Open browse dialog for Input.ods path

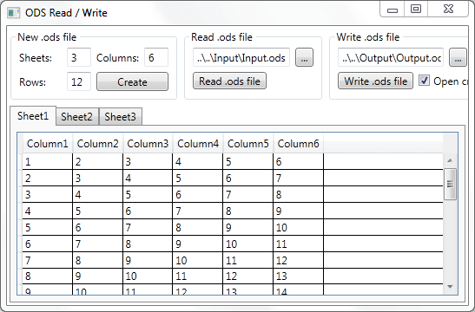coord(304,57)
